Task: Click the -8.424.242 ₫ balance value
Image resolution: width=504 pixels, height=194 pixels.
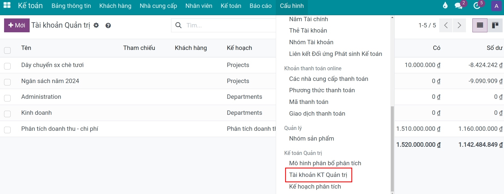Action: click(485, 65)
